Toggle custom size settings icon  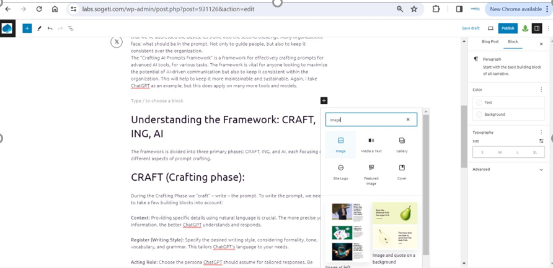[x=541, y=141]
